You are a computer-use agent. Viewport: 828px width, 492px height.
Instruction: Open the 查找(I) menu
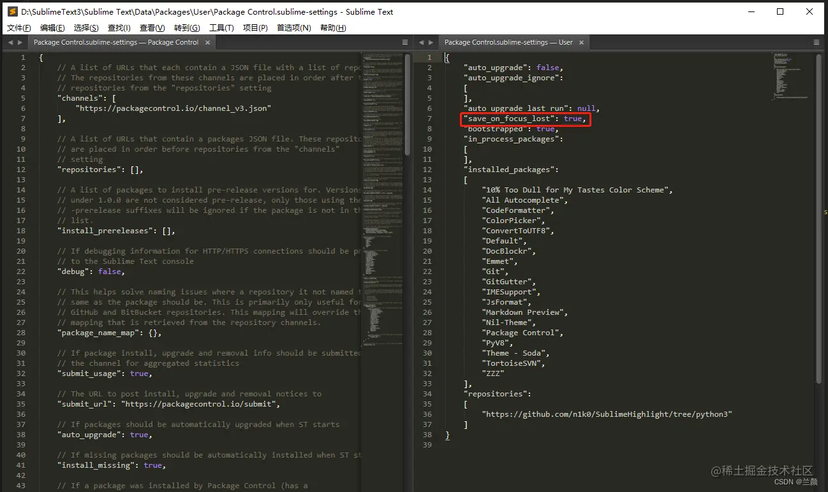click(x=119, y=28)
